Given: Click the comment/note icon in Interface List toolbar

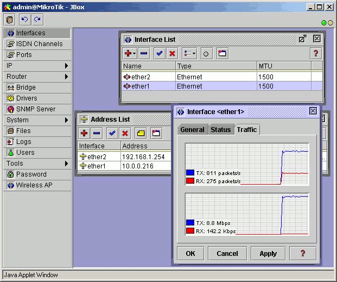Looking at the screenshot, I should pos(222,53).
